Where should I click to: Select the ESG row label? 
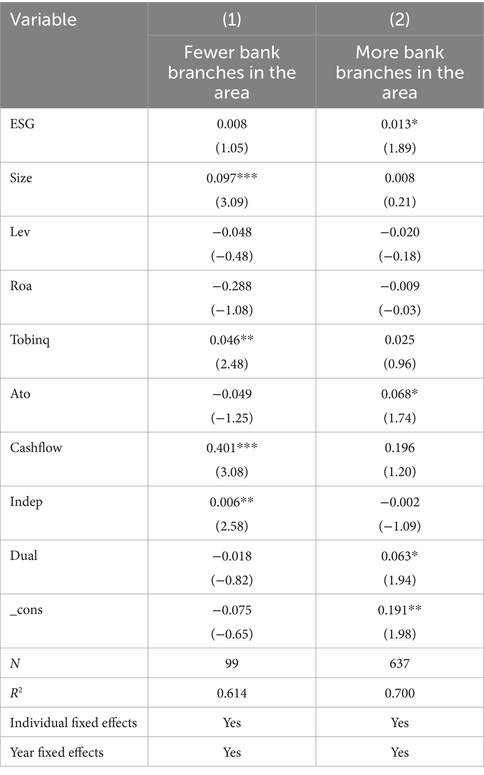22,124
